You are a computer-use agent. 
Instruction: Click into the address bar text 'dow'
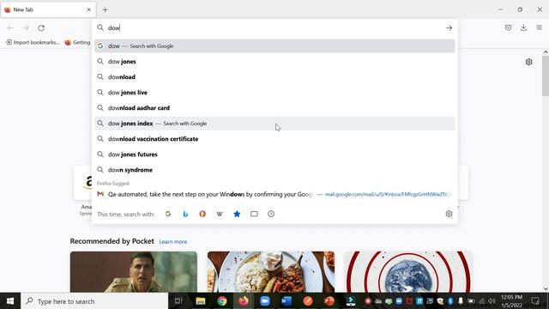pos(114,28)
